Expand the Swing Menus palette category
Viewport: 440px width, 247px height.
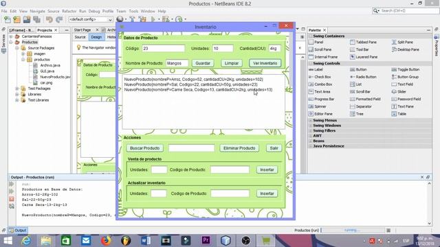point(311,121)
